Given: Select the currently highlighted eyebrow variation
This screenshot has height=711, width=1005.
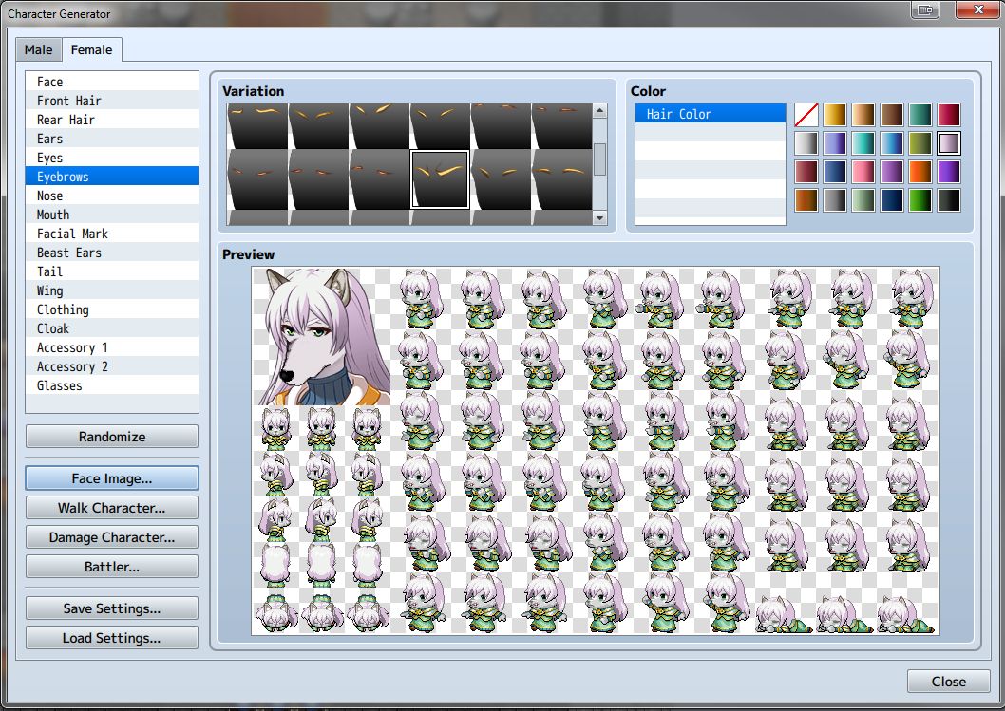Looking at the screenshot, I should coord(440,179).
